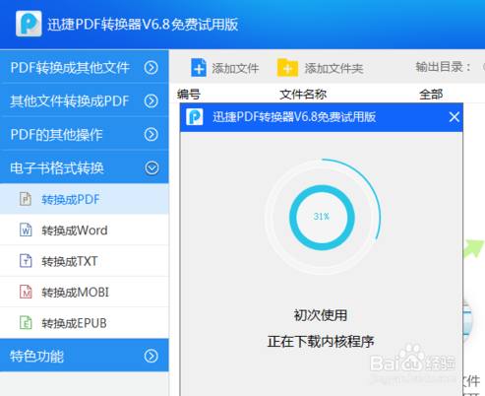
Task: Click the 31% circular progress indicator
Action: click(x=322, y=218)
